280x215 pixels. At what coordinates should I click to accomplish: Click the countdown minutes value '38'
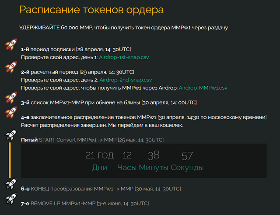click(x=154, y=155)
